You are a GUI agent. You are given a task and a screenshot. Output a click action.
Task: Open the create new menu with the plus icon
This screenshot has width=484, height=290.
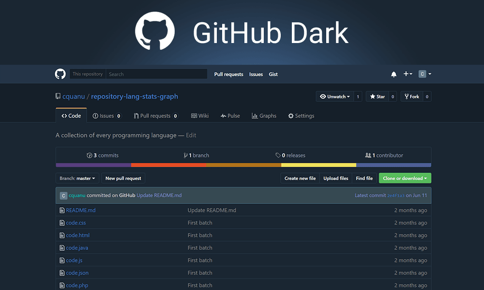[x=408, y=74]
